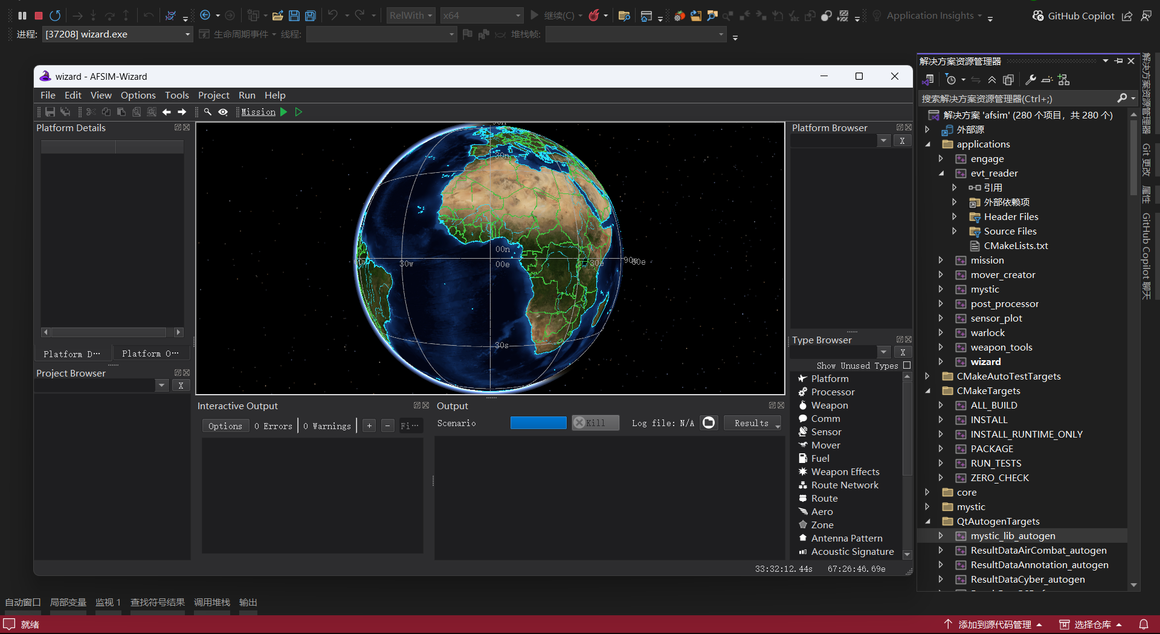The image size is (1160, 634).
Task: Open the Results dropdown in Output panel
Action: click(753, 423)
